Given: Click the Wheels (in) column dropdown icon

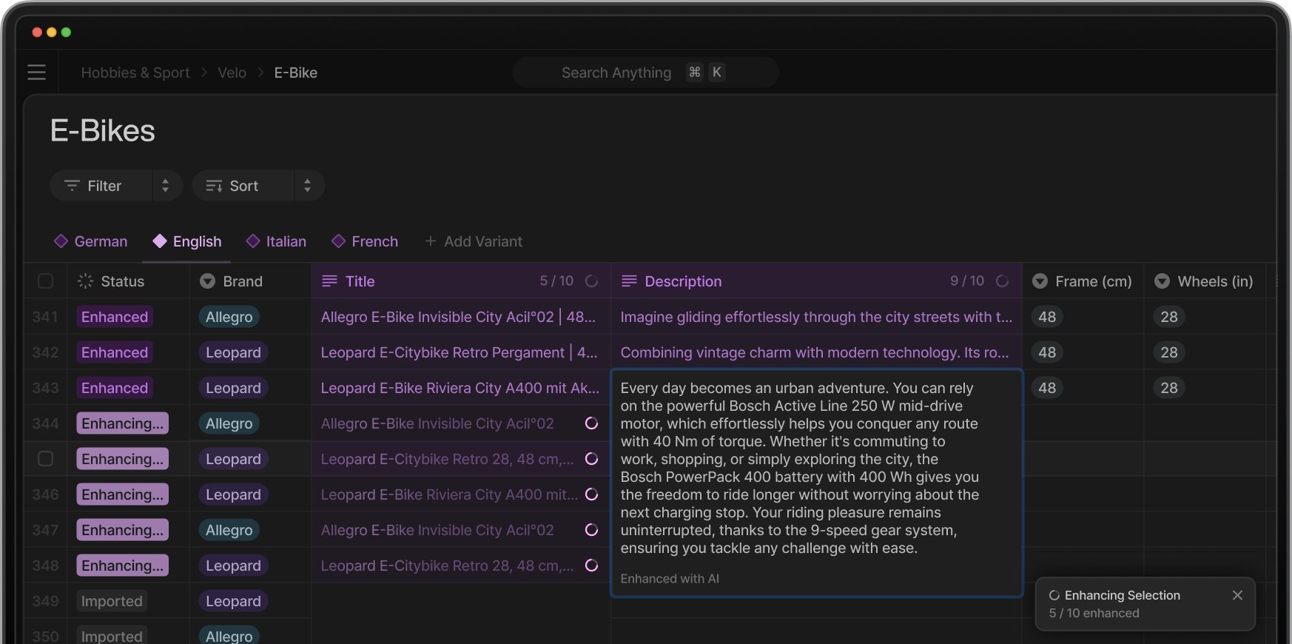Looking at the screenshot, I should (1162, 281).
